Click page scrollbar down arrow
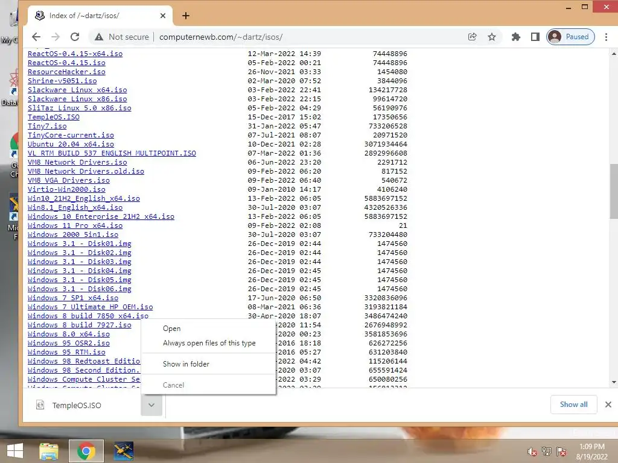The image size is (618, 463). 614,382
